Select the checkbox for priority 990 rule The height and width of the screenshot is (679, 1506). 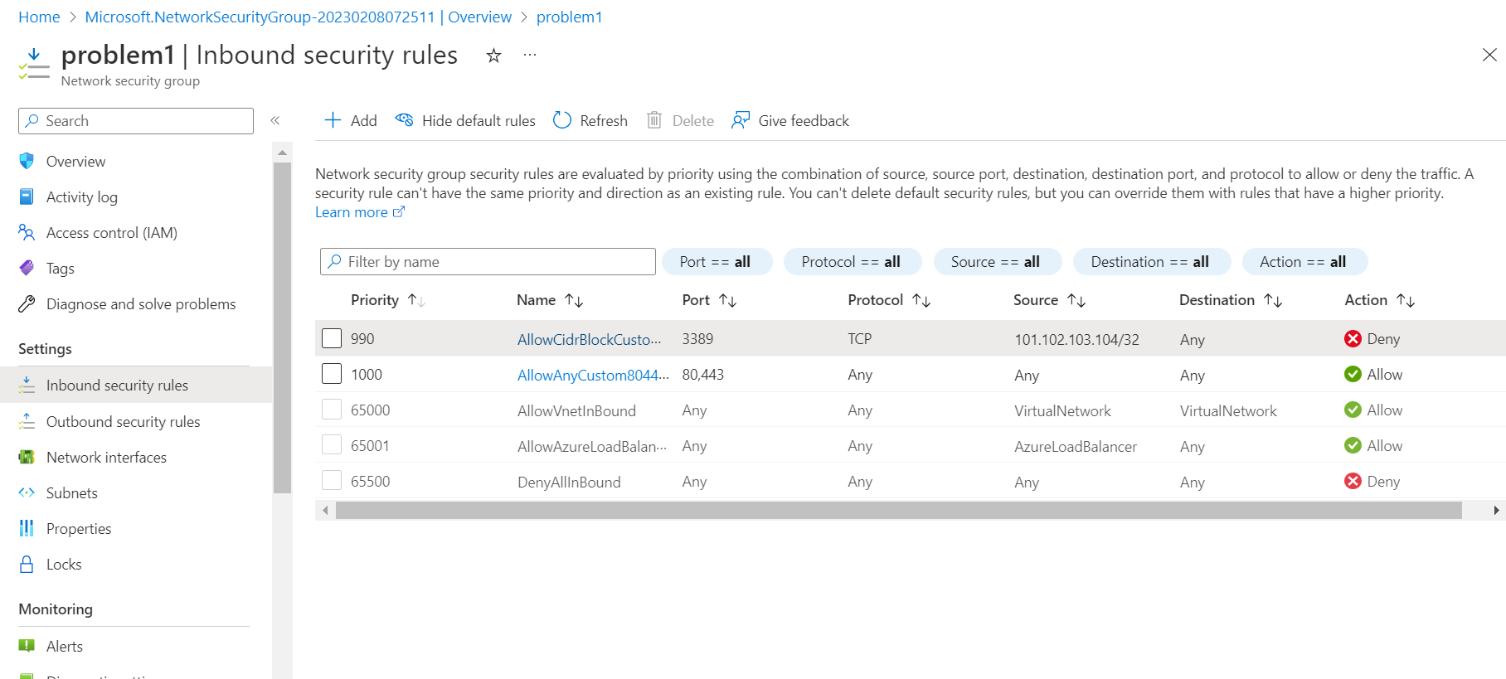(x=332, y=338)
